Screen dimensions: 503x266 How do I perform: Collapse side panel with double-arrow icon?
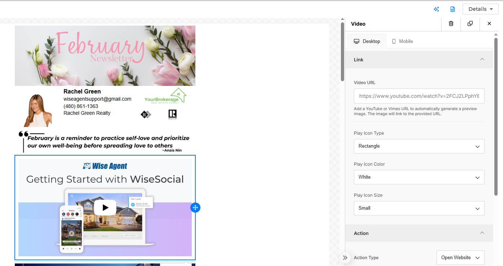tap(345, 258)
